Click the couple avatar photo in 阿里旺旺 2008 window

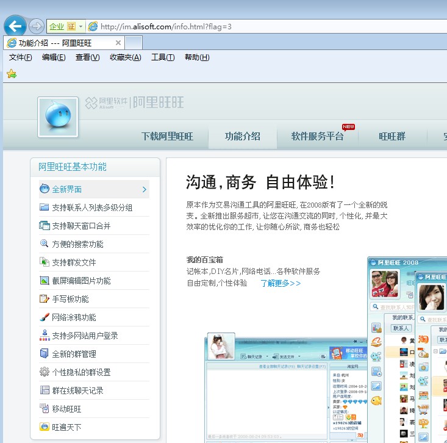tap(385, 284)
